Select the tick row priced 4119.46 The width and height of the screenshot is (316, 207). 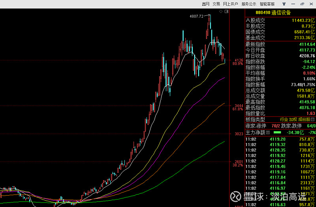point(280,166)
